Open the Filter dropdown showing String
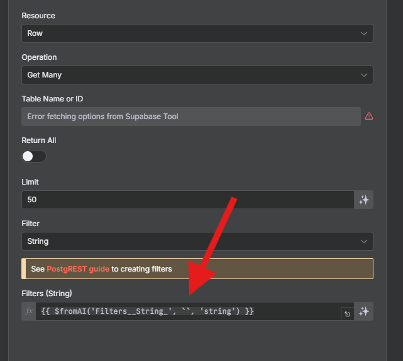Viewport: 403px width, 361px height. 197,241
